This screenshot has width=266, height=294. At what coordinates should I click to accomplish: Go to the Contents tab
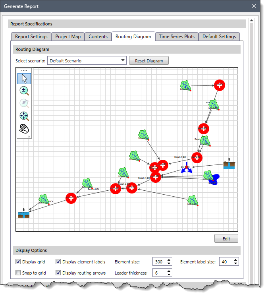(98, 37)
